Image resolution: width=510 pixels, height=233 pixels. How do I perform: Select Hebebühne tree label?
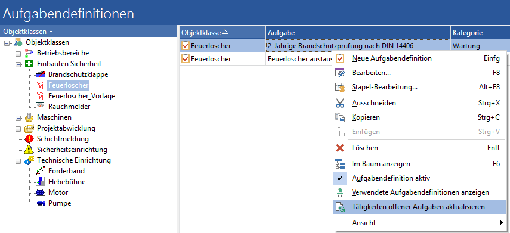[x=67, y=182]
